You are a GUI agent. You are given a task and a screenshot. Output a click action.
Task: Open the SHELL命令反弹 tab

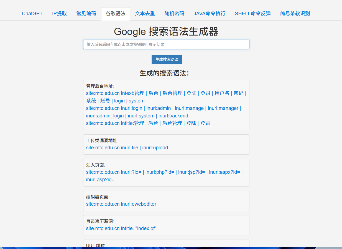[253, 14]
